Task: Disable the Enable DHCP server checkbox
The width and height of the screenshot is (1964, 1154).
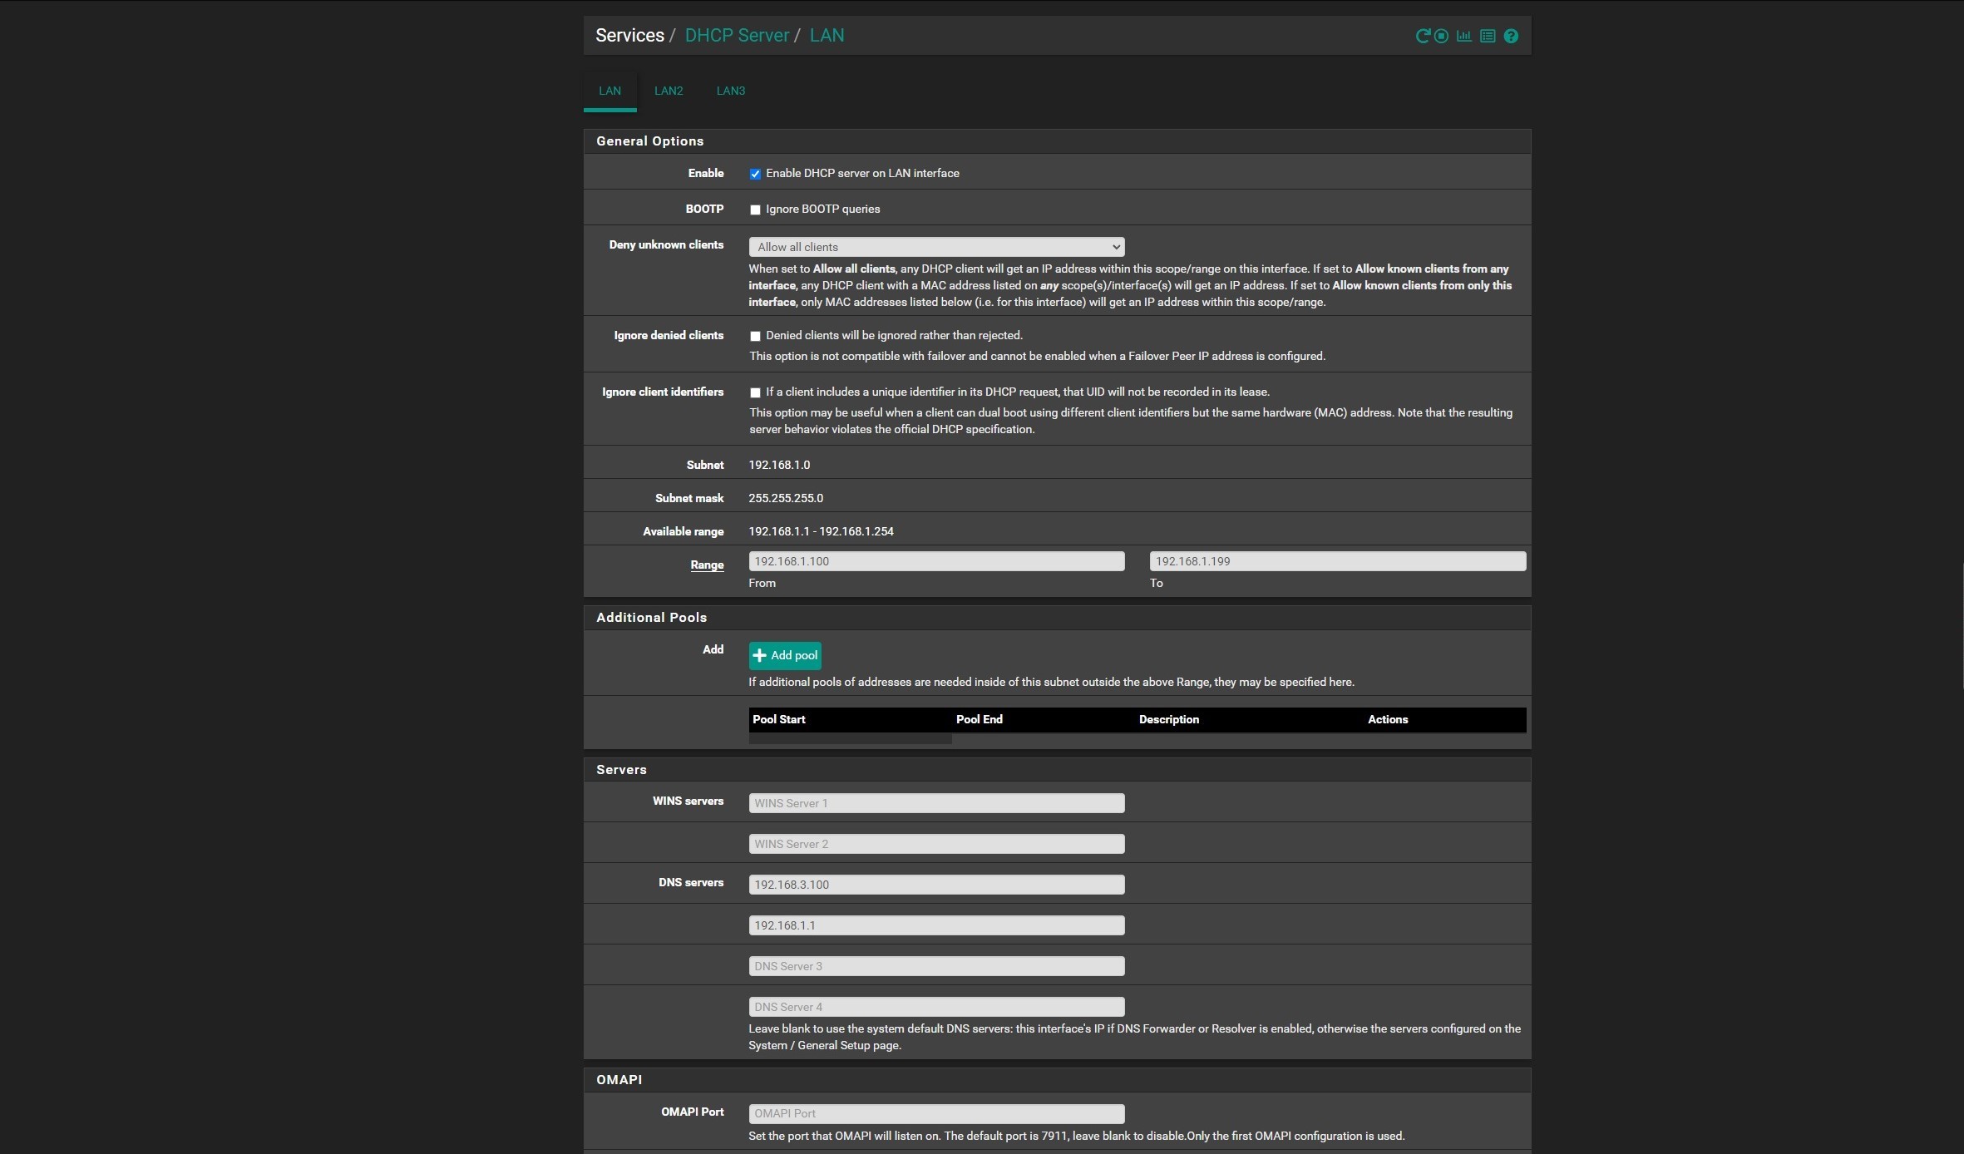Action: (x=755, y=174)
